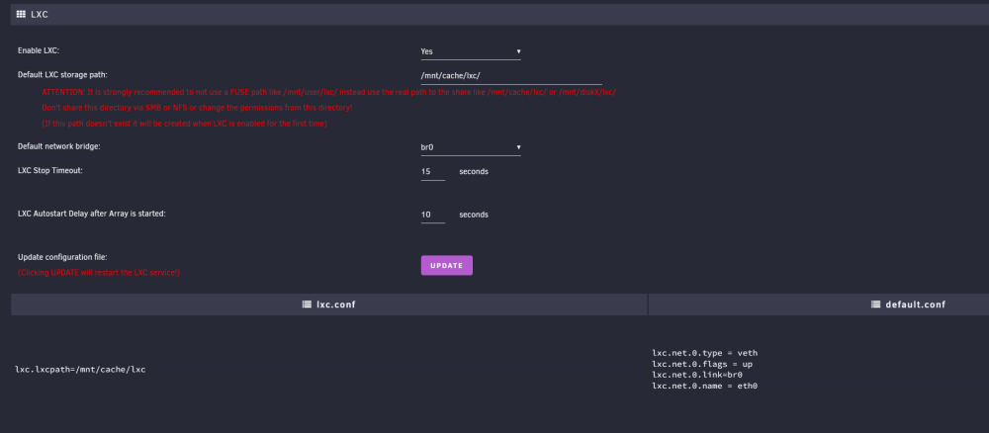The height and width of the screenshot is (433, 989).
Task: Click the LXC section title text
Action: tap(40, 15)
